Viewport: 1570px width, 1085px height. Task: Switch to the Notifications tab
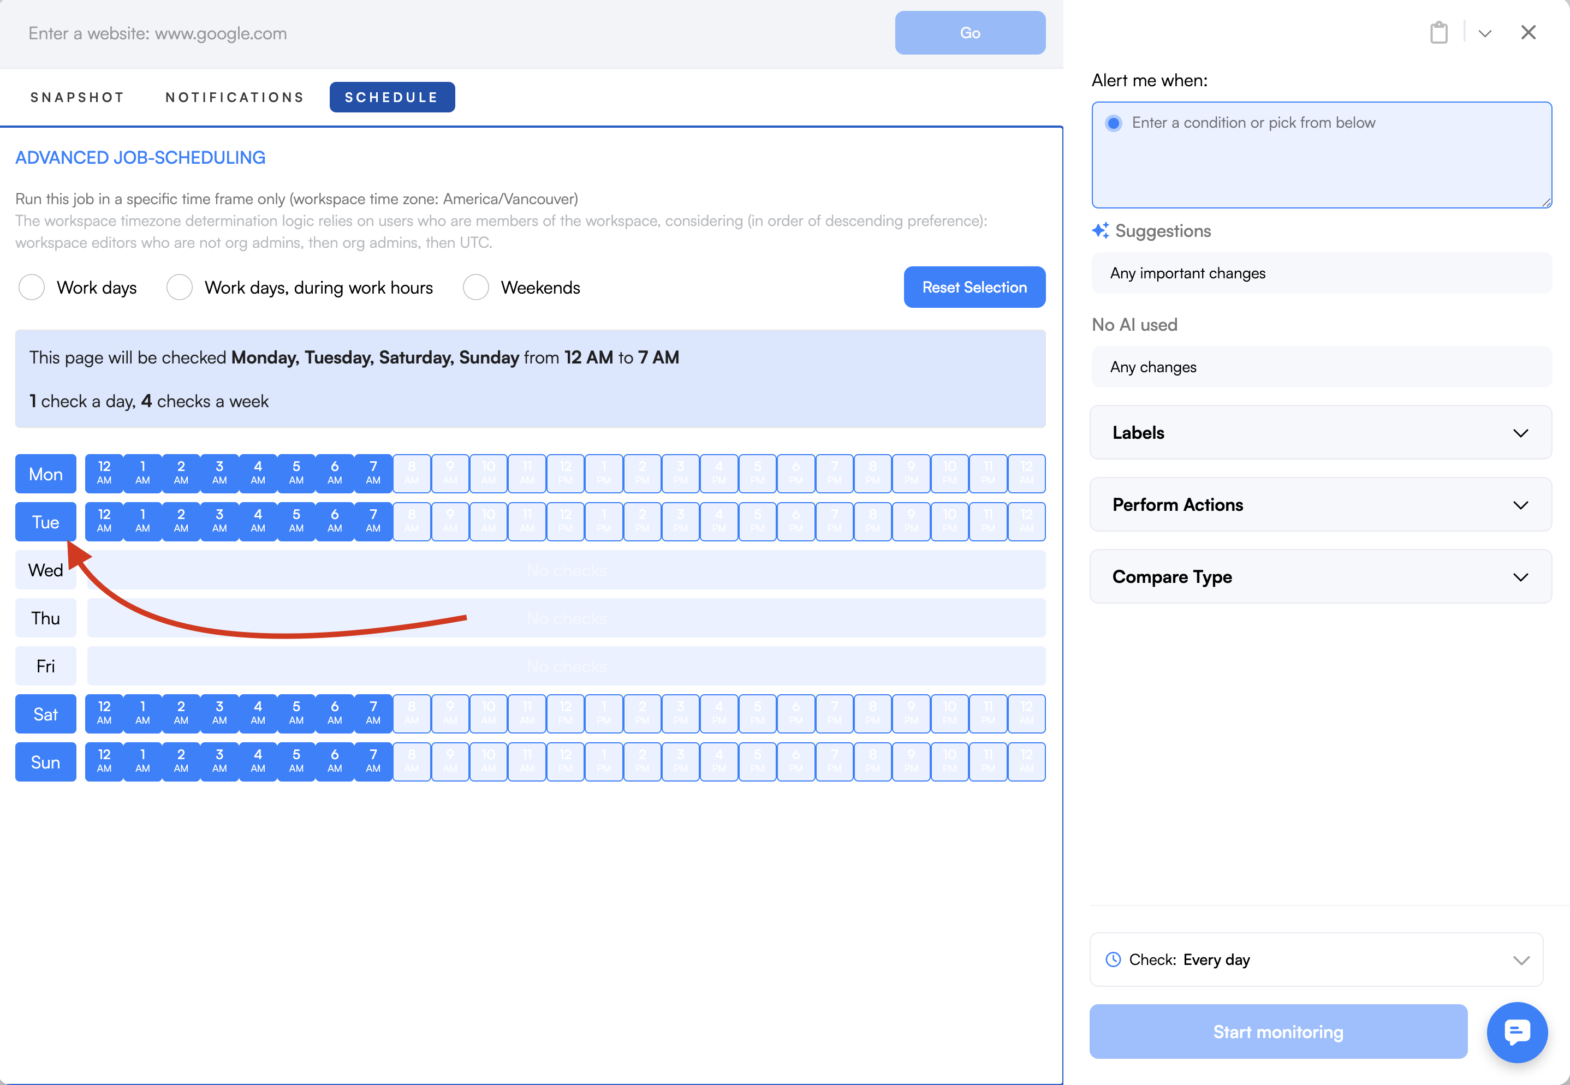235,97
